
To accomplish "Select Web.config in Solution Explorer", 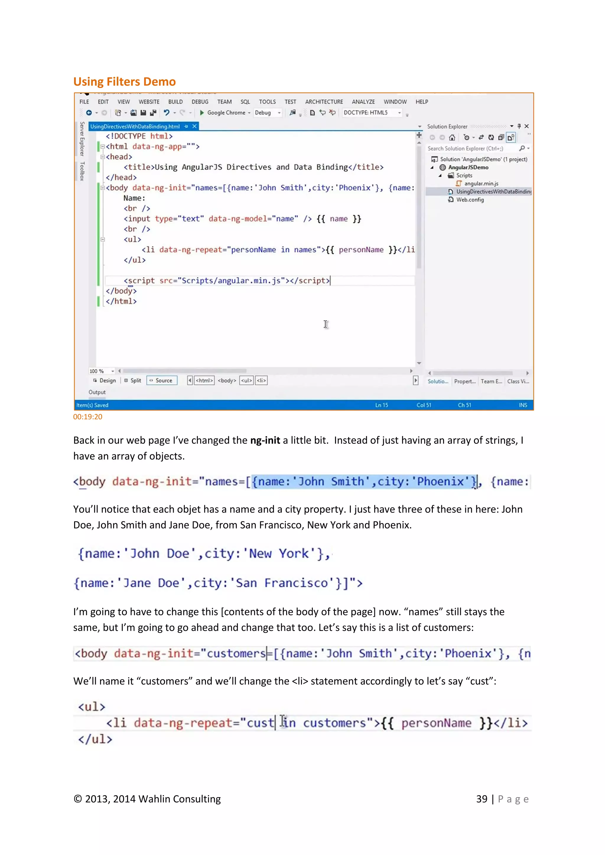I will pos(466,200).
